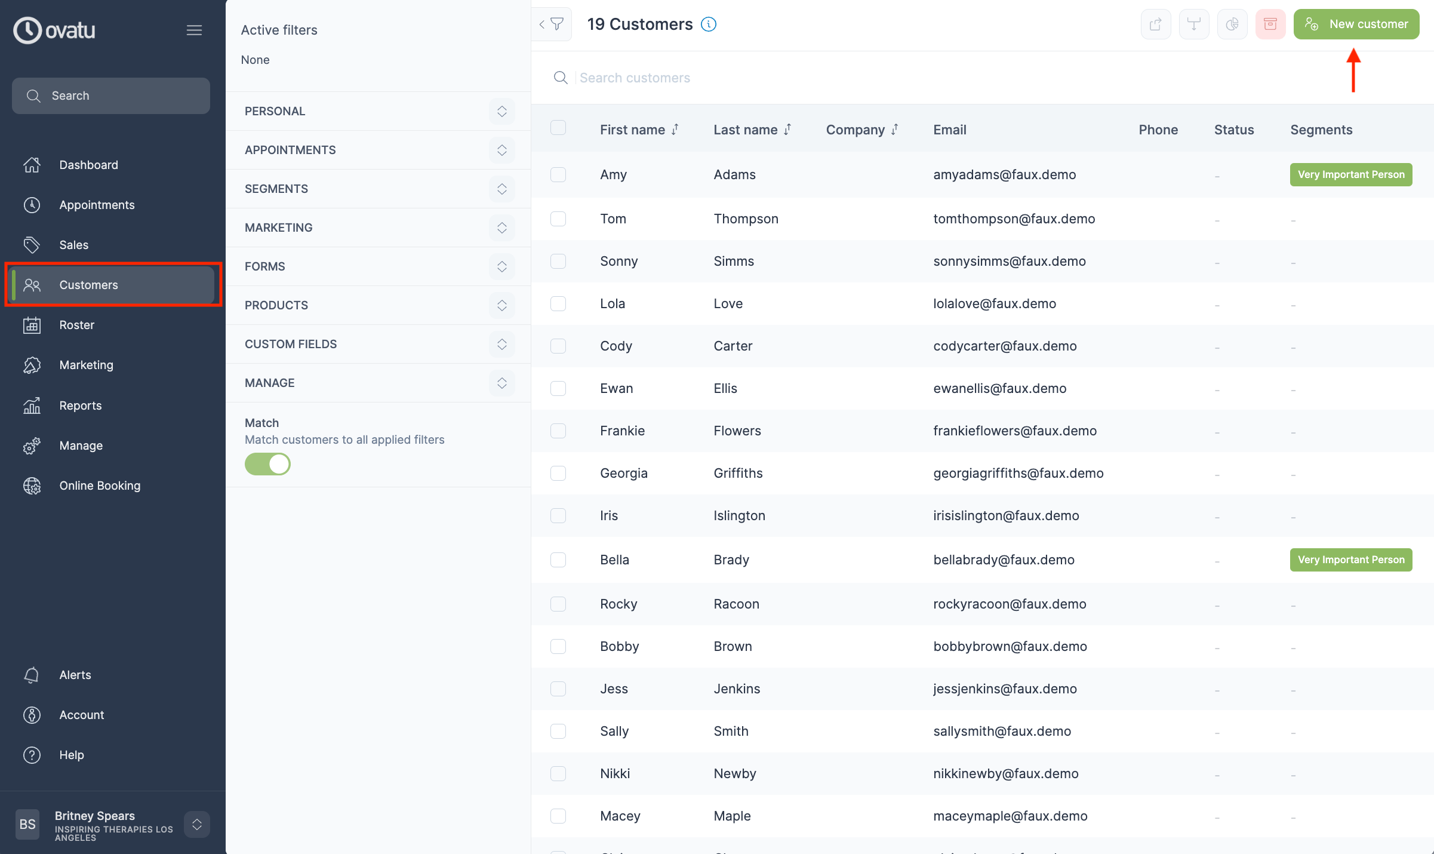
Task: Go to the Roster page
Action: tap(77, 325)
